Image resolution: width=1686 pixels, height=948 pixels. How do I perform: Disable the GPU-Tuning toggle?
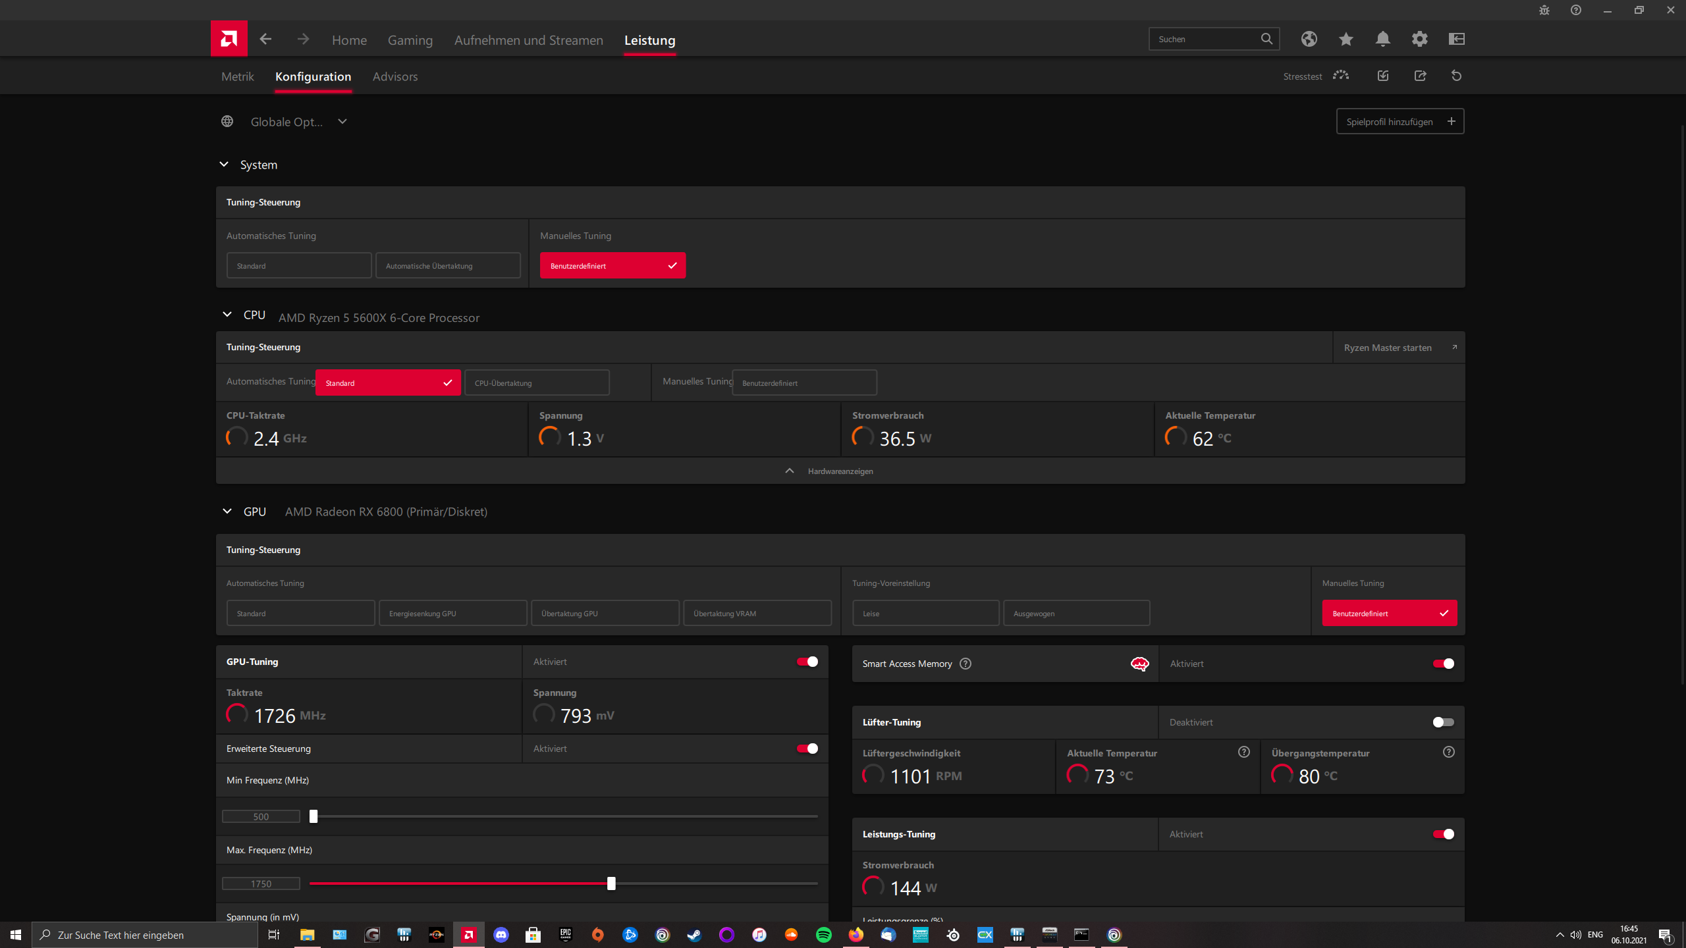click(x=806, y=662)
